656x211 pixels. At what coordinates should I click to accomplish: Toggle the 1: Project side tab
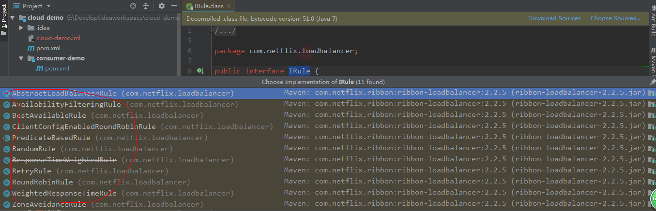4,19
